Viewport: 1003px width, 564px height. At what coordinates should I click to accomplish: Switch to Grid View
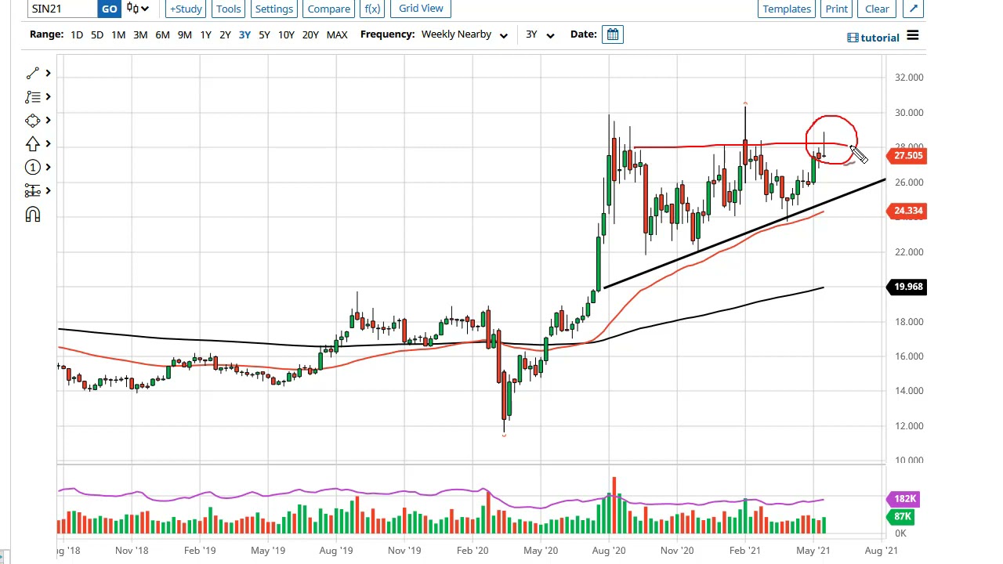click(x=421, y=9)
